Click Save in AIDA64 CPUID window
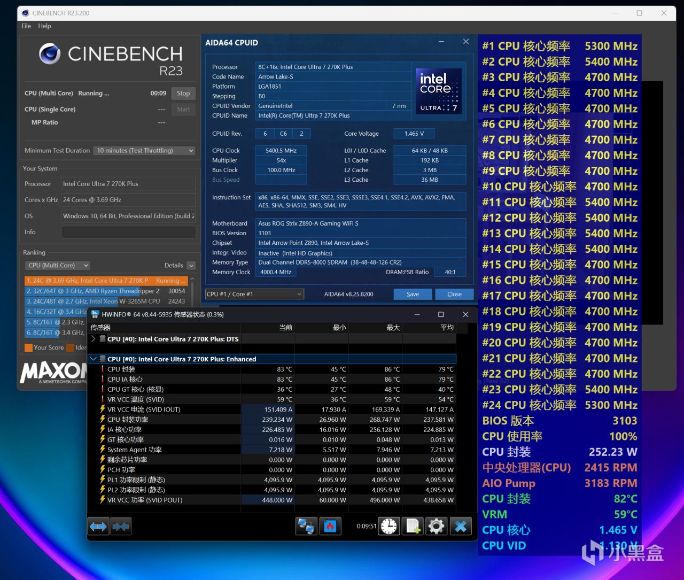This screenshot has width=684, height=580. (x=413, y=294)
